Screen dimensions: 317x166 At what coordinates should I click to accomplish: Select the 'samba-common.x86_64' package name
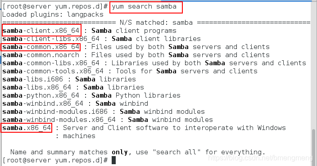coord(41,47)
